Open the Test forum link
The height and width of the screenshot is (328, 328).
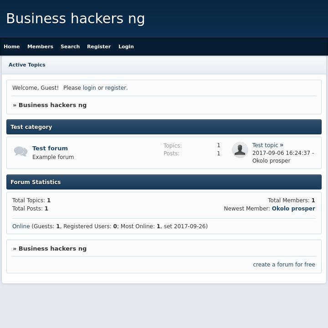[50, 149]
